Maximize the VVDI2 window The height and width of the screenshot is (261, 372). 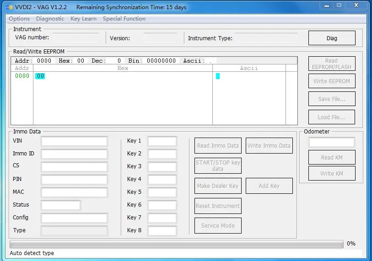tap(339, 5)
